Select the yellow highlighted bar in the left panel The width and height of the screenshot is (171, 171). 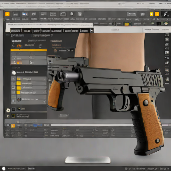[29, 50]
